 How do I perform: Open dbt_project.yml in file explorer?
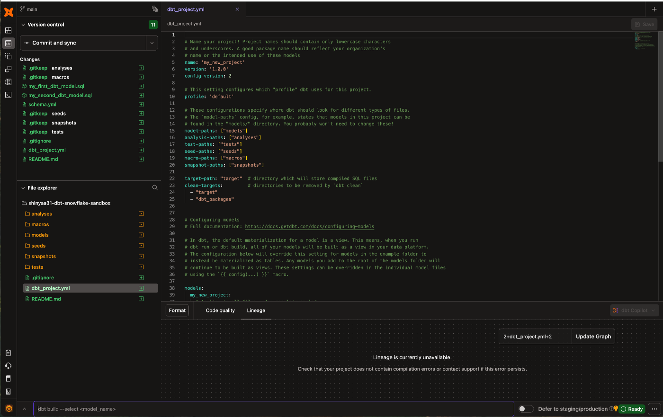(90, 288)
